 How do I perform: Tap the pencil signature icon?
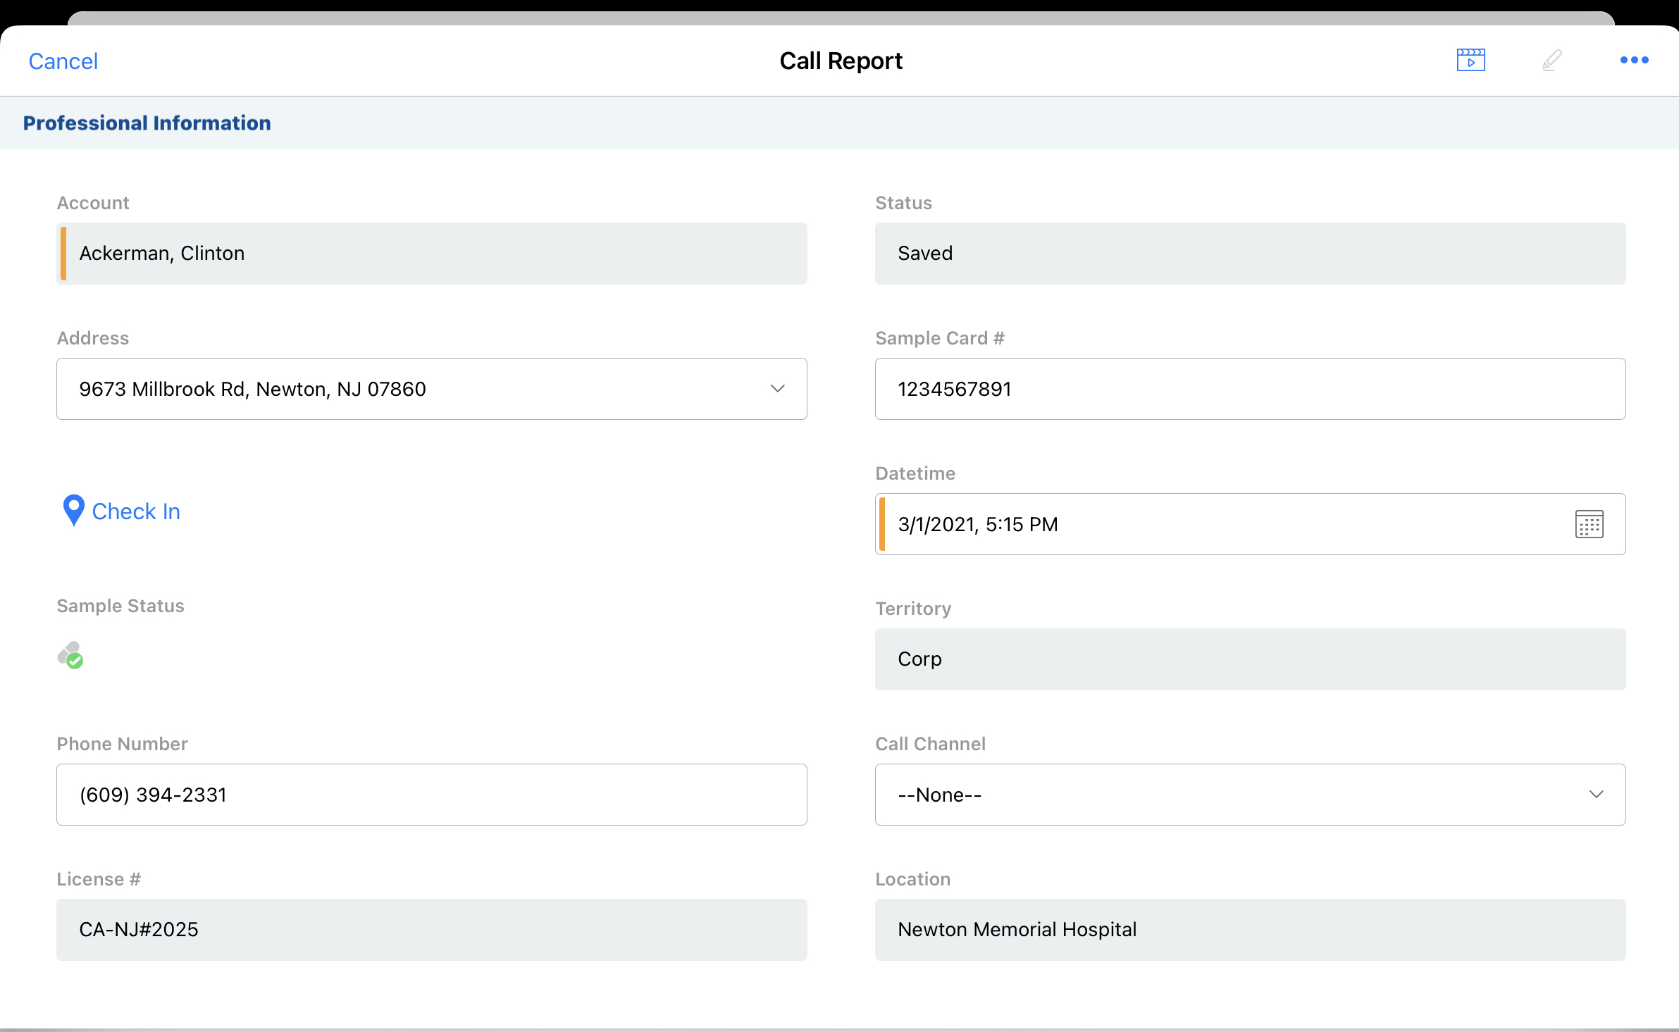point(1551,61)
